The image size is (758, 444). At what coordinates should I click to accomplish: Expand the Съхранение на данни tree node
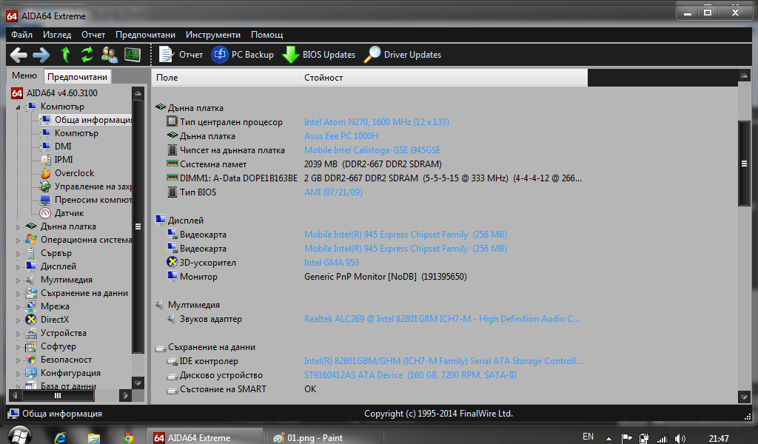pos(18,293)
